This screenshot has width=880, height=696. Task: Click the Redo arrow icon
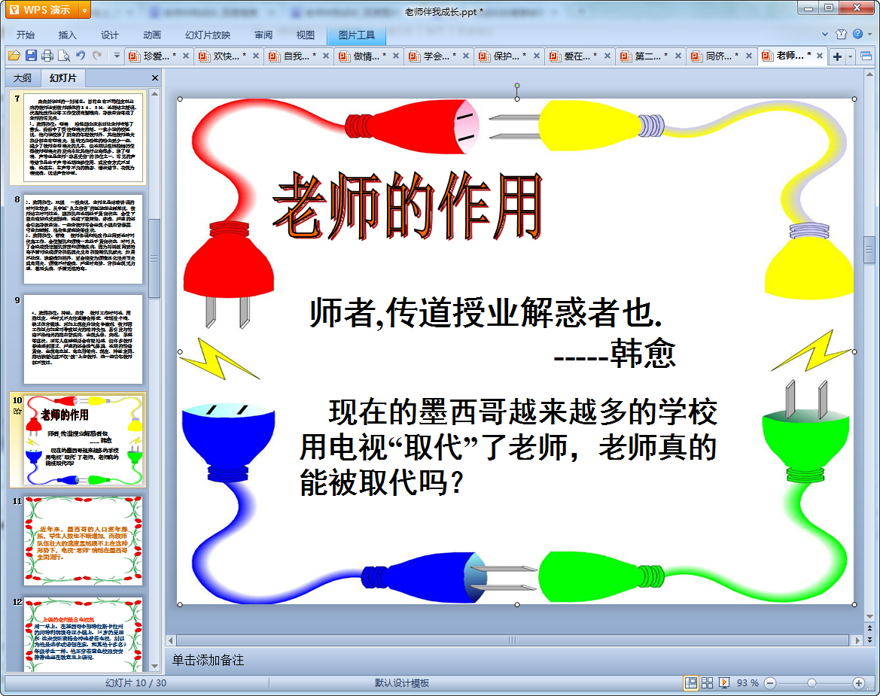click(97, 56)
